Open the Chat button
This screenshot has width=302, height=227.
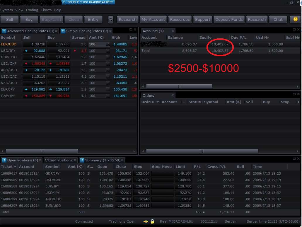(278, 19)
